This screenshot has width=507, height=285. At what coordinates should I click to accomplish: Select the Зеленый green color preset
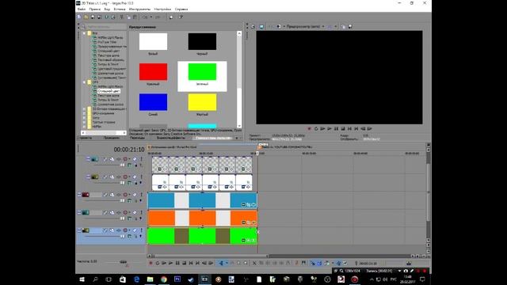click(x=202, y=72)
